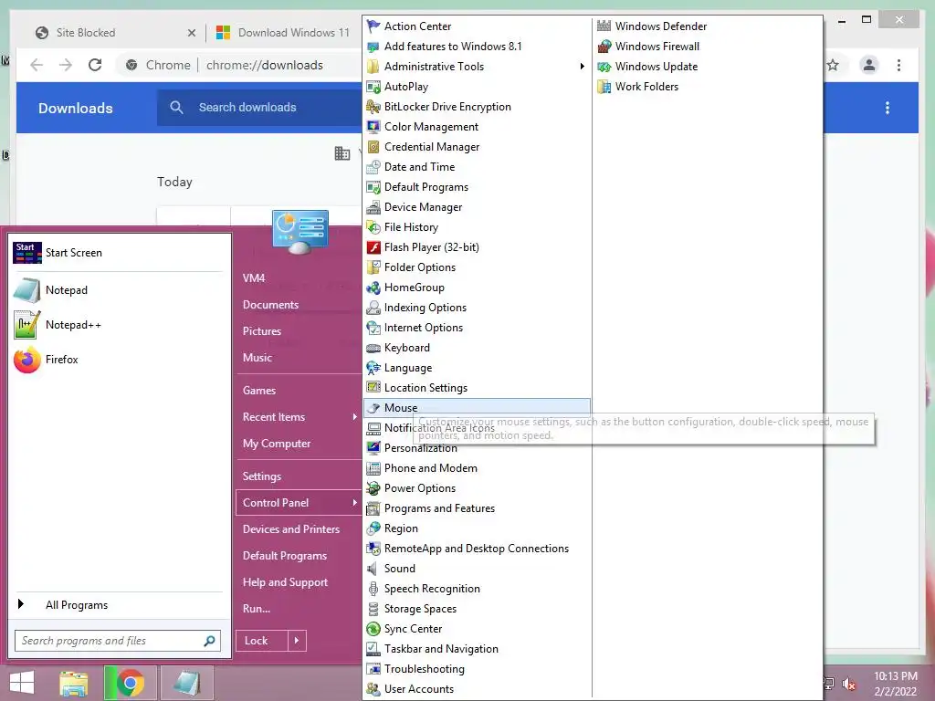Viewport: 935px width, 701px height.
Task: Click the Sync Center icon
Action: [x=373, y=629]
